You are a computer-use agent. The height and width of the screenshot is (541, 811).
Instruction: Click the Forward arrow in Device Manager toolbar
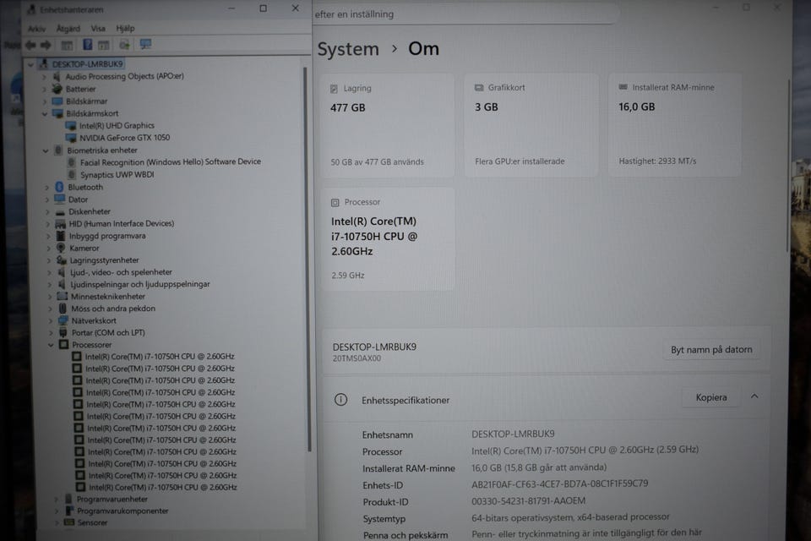tap(46, 45)
